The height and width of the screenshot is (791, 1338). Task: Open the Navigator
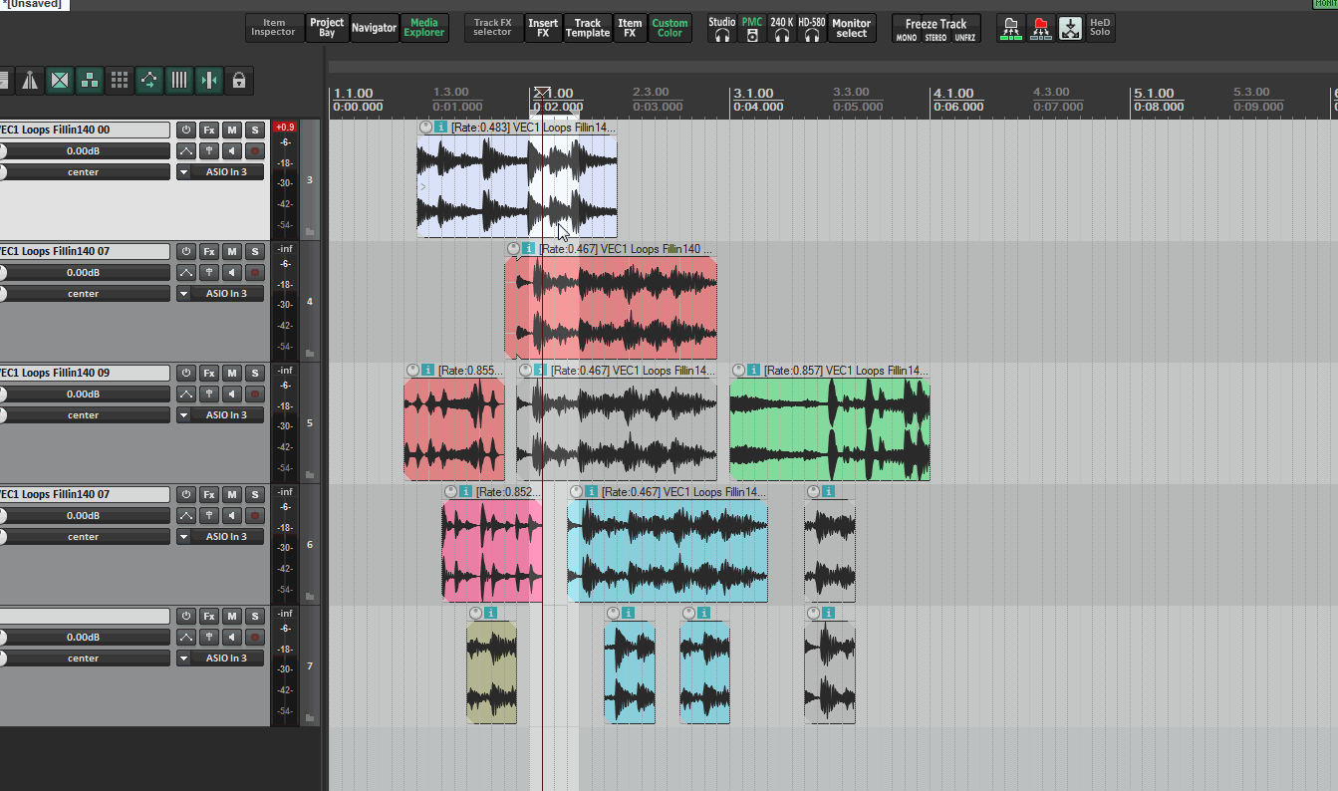(375, 28)
